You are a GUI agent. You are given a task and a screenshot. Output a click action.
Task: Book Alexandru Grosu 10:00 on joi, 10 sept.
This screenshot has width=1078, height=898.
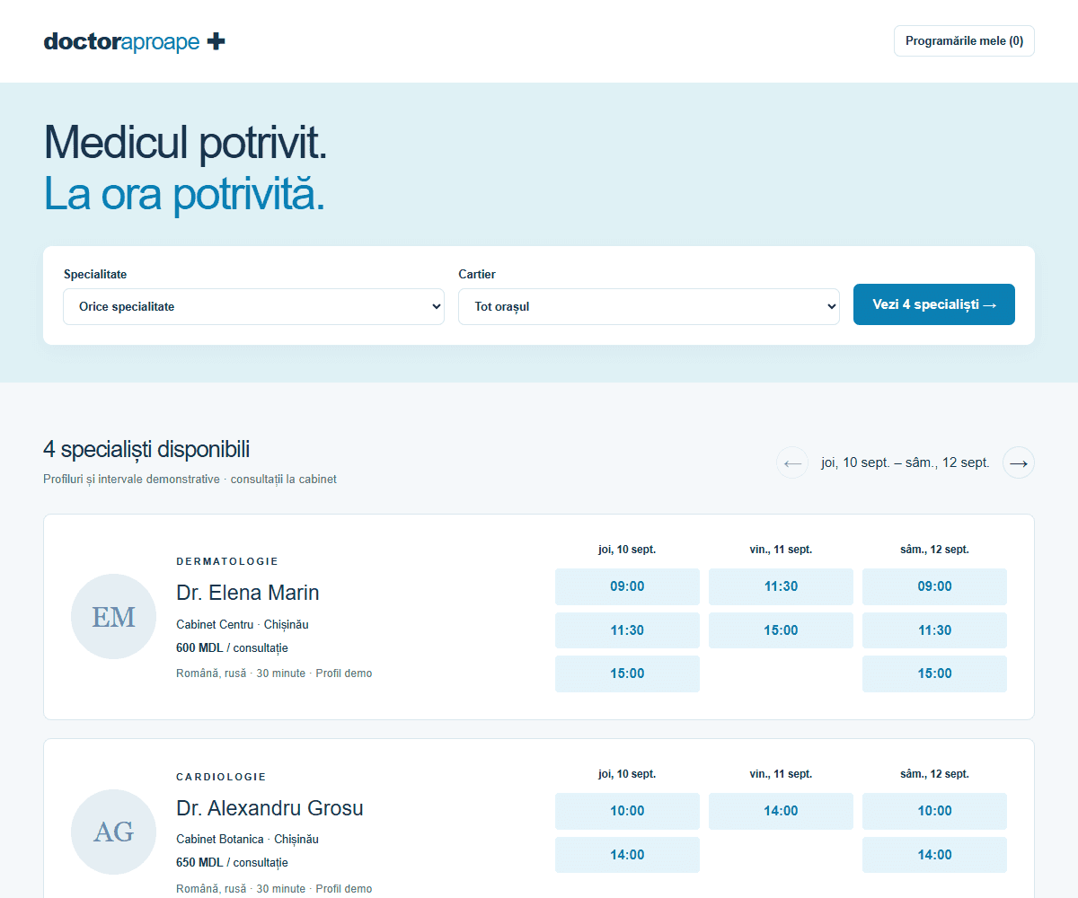[x=627, y=811]
